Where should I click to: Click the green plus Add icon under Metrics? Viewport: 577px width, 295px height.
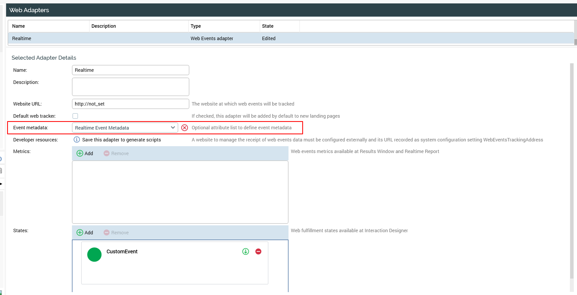80,153
